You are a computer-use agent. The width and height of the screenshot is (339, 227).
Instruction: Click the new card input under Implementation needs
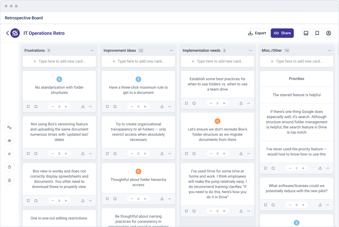click(218, 61)
